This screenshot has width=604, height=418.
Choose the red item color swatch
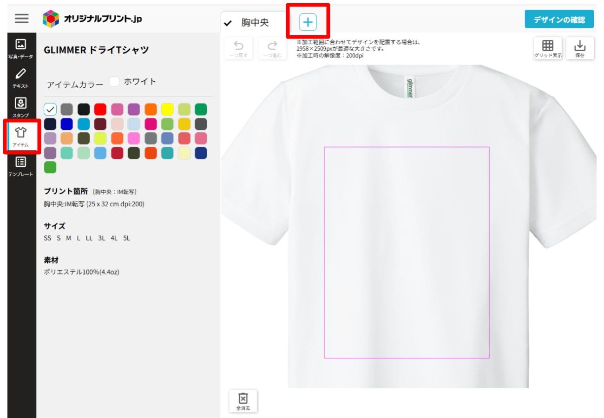100,109
